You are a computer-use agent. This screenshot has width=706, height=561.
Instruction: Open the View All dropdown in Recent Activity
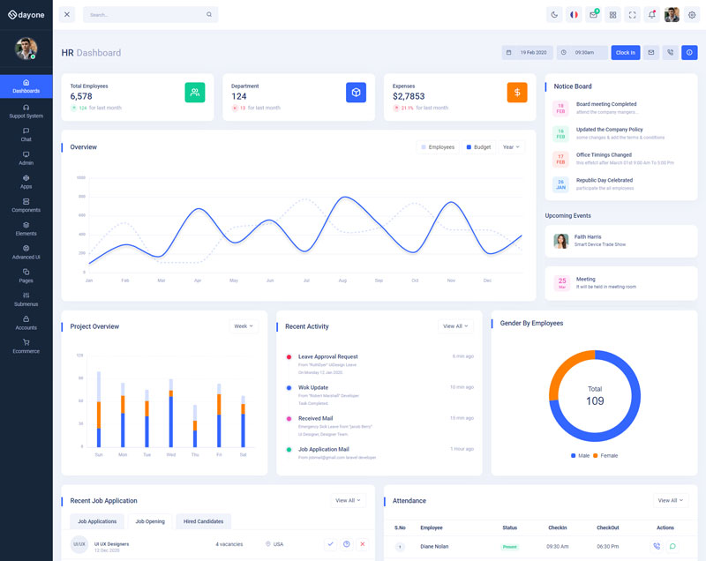(455, 326)
